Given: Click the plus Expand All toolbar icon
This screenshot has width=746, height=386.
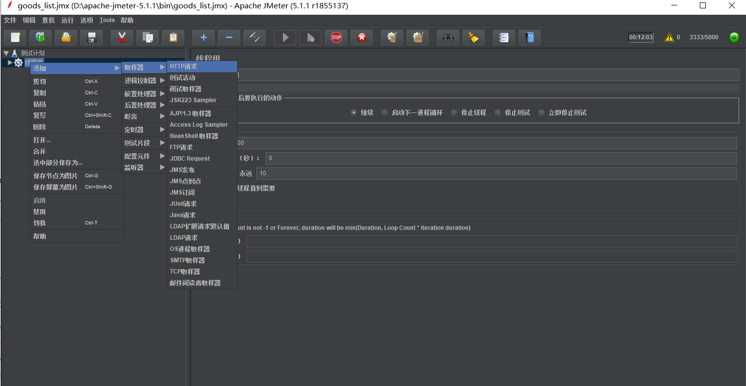Looking at the screenshot, I should 203,37.
